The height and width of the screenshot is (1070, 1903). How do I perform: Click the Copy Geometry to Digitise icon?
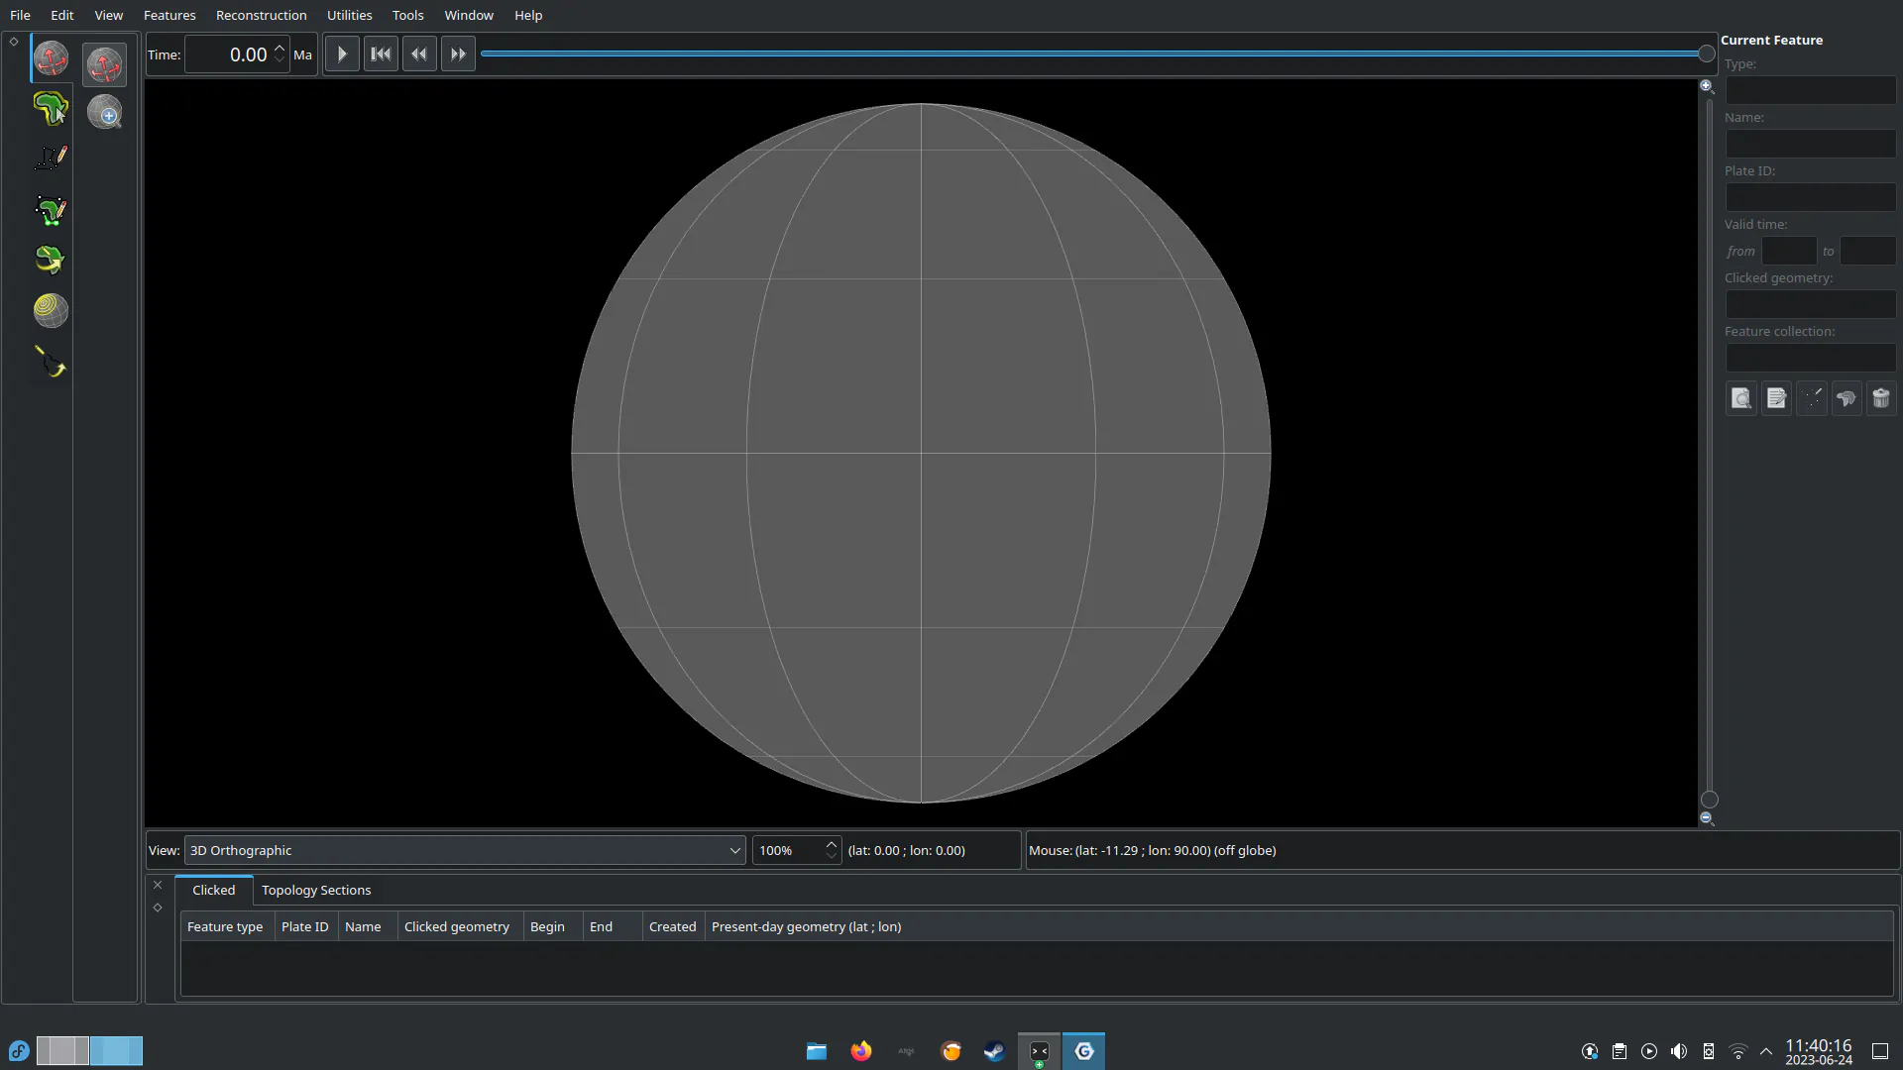click(1812, 398)
